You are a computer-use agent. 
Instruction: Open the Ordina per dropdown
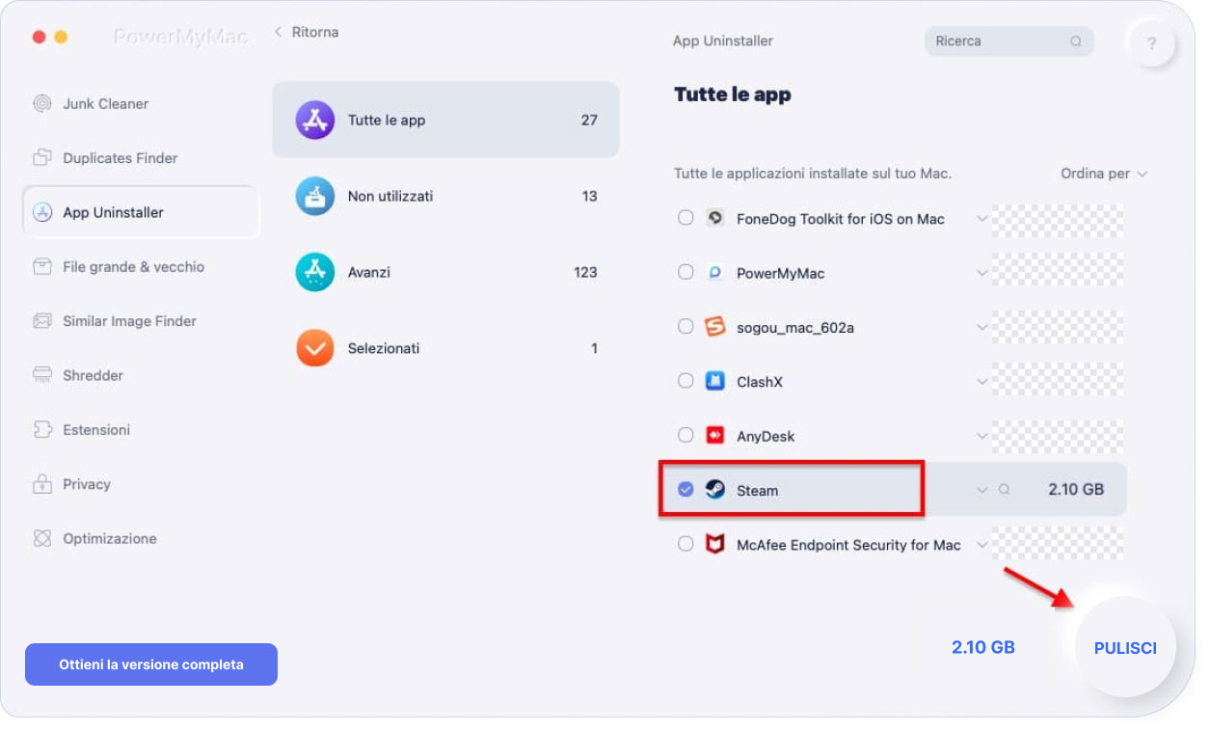[x=1104, y=174]
